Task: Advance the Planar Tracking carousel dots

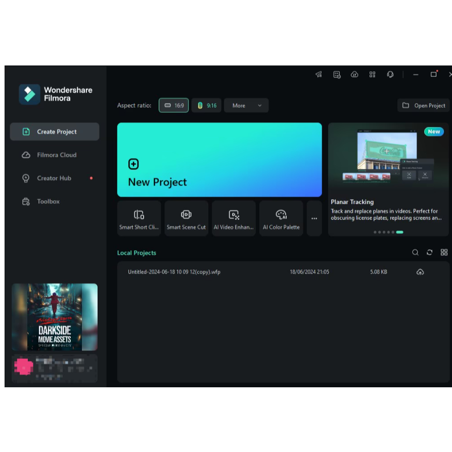Action: (x=388, y=232)
